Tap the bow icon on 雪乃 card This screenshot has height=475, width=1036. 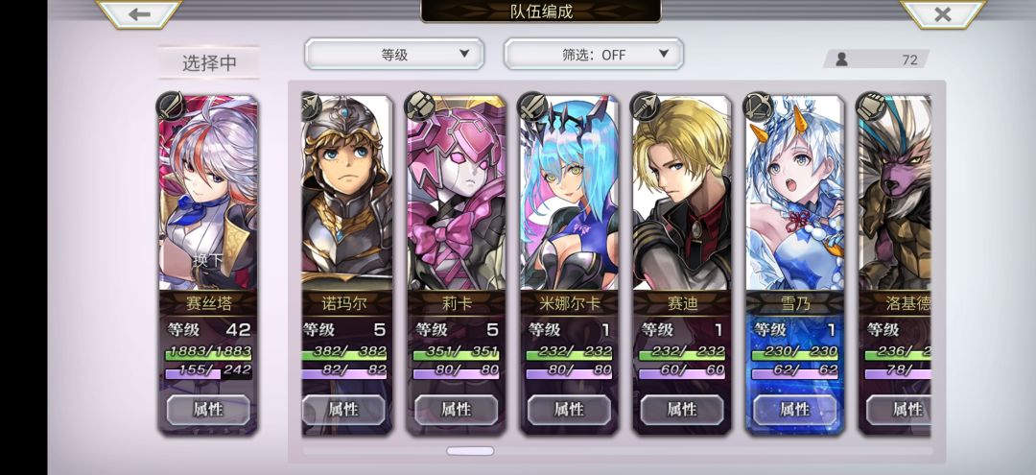758,106
